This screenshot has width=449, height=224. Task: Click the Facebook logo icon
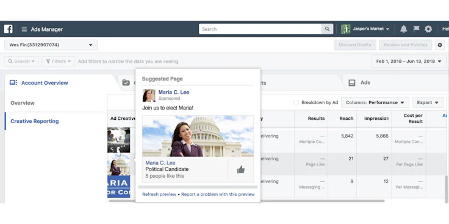click(x=8, y=29)
